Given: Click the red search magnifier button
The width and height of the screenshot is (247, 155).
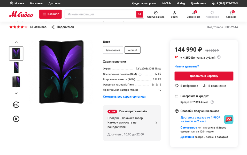Looking at the screenshot, I should click(x=140, y=14).
